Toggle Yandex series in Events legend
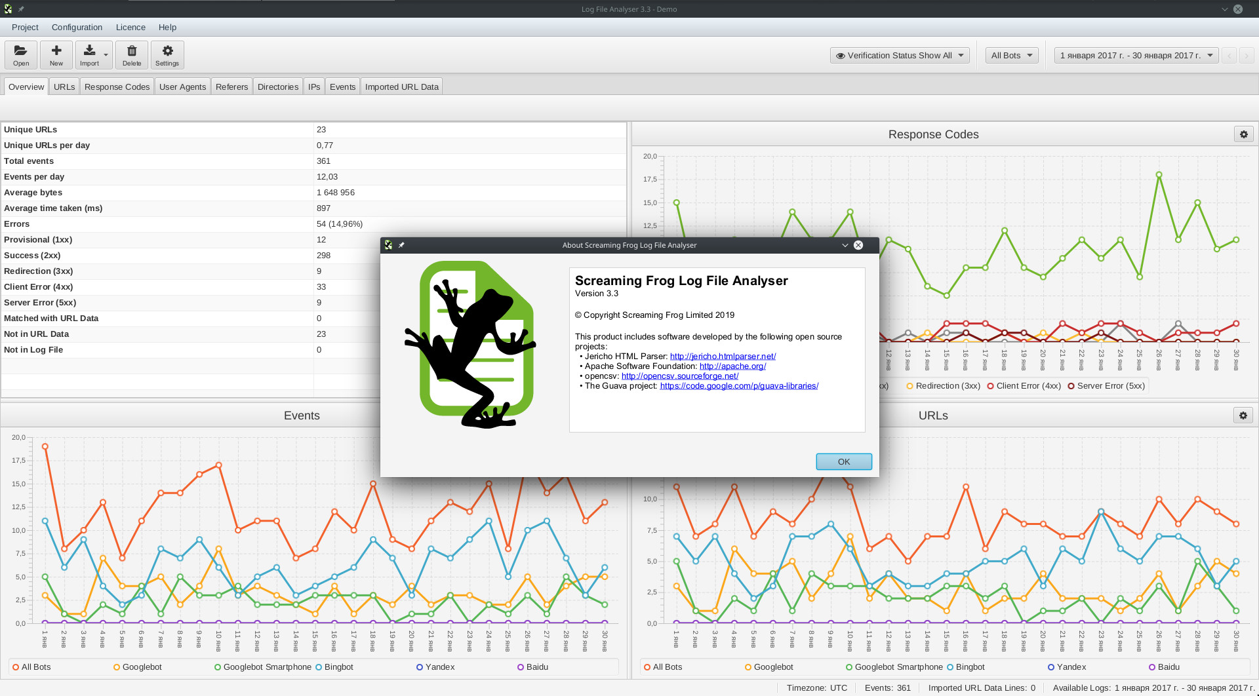1259x696 pixels. point(435,667)
